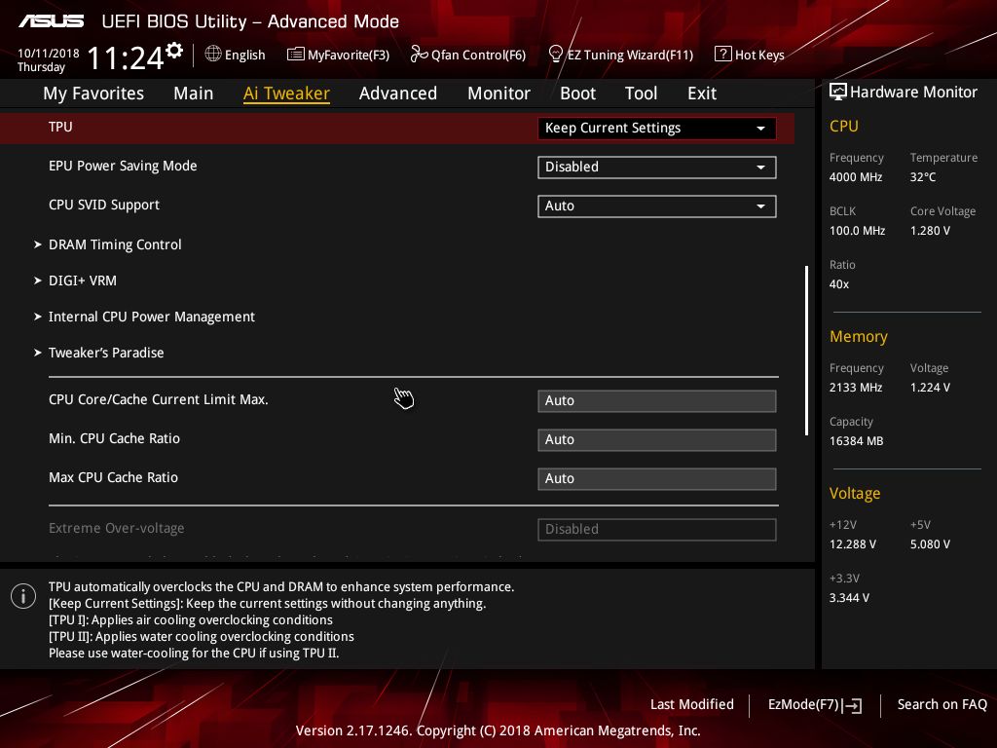The image size is (997, 748).
Task: Click the vertical scrollbar of settings list
Action: (x=807, y=351)
